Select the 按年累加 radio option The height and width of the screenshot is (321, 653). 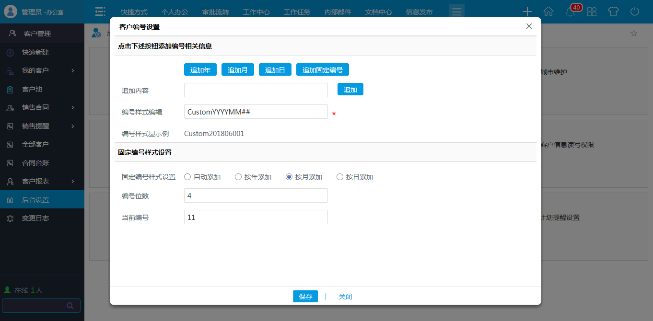pos(238,177)
